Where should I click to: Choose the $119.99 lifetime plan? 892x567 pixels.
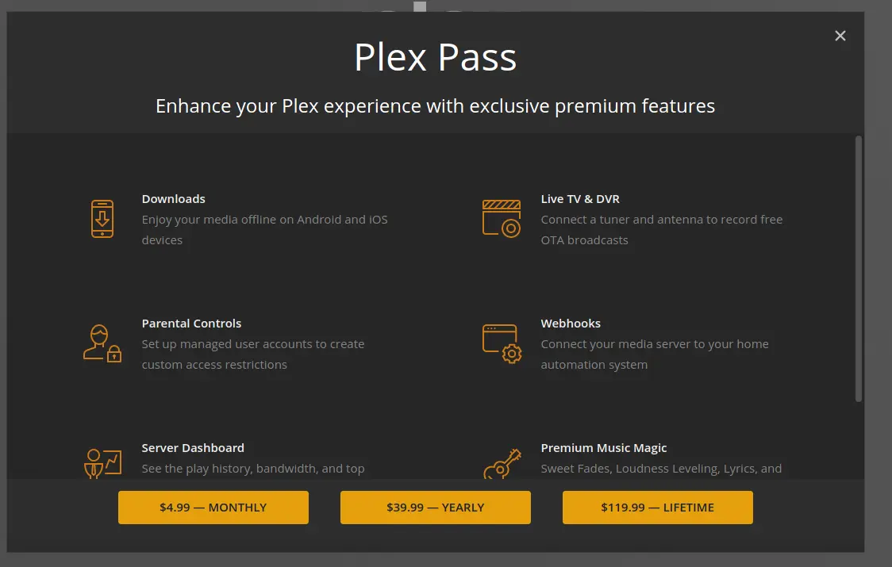pos(657,508)
